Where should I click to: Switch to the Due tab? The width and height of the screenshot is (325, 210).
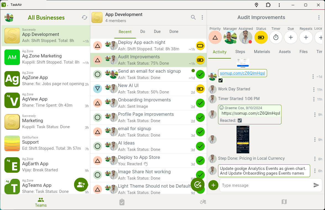coord(157,32)
